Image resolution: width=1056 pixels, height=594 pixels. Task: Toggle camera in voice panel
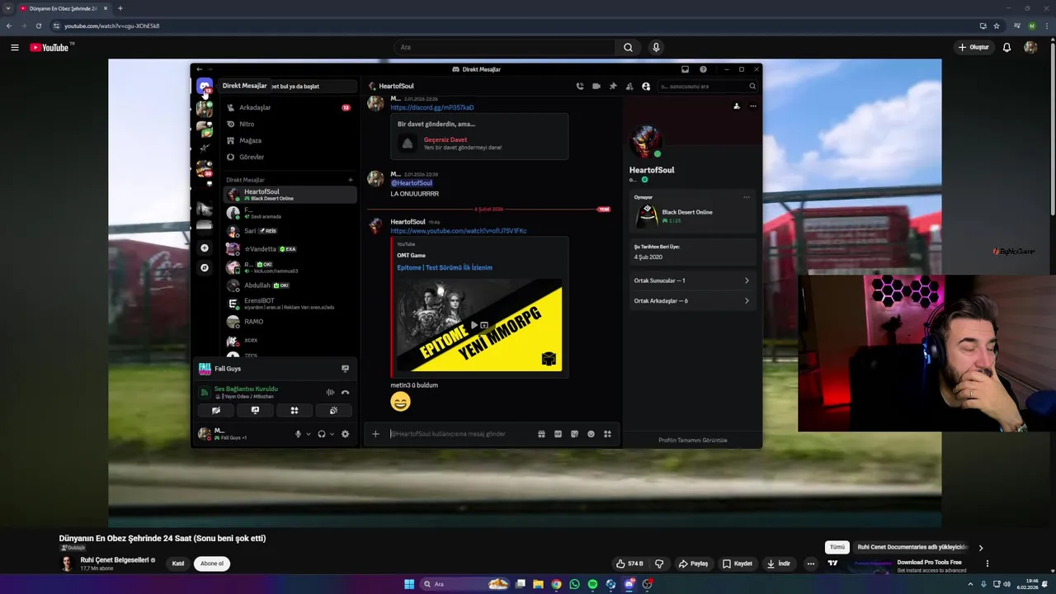(x=216, y=410)
